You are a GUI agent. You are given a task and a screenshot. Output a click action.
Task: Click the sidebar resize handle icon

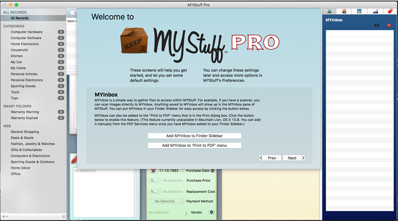[x=63, y=217]
